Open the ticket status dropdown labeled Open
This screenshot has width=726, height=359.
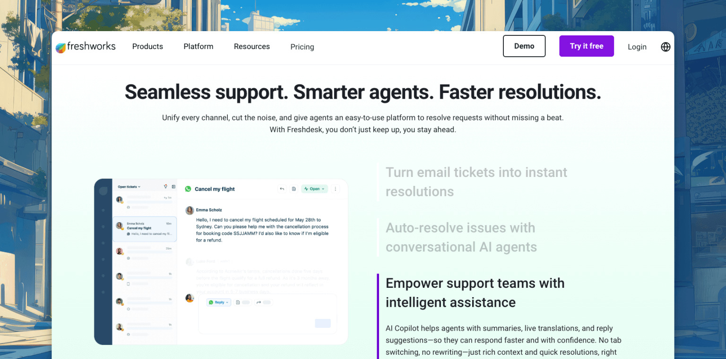click(314, 189)
